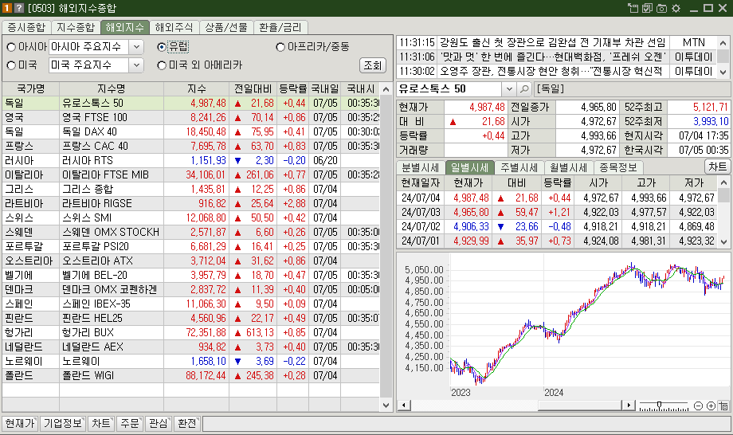
Task: Click the index table scroll-up arrow
Action: pyautogui.click(x=386, y=89)
